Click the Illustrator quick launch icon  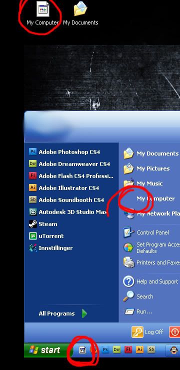139,349
